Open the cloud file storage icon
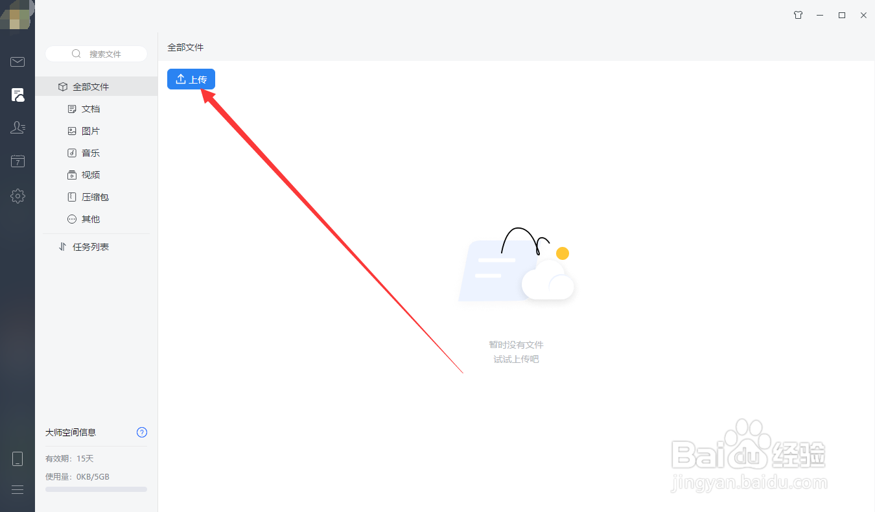 17,95
